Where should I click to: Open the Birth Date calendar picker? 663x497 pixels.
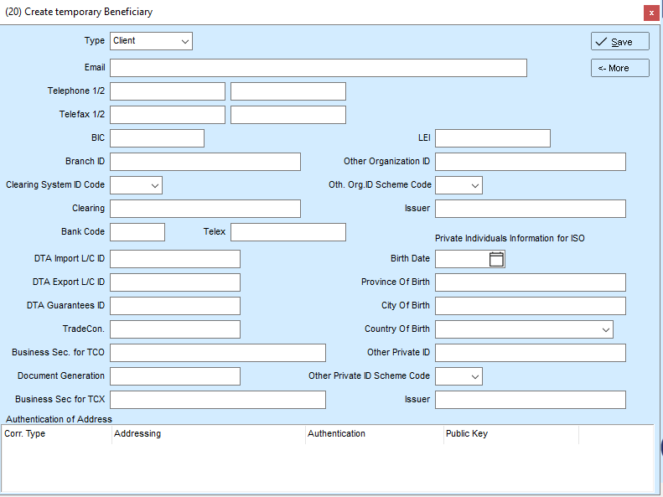tap(496, 259)
